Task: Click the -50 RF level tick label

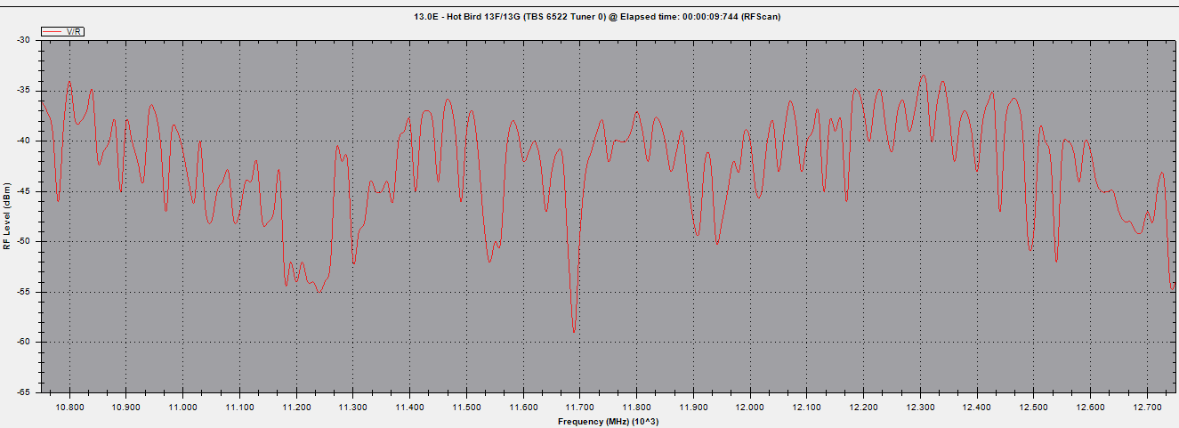Action: pyautogui.click(x=23, y=241)
